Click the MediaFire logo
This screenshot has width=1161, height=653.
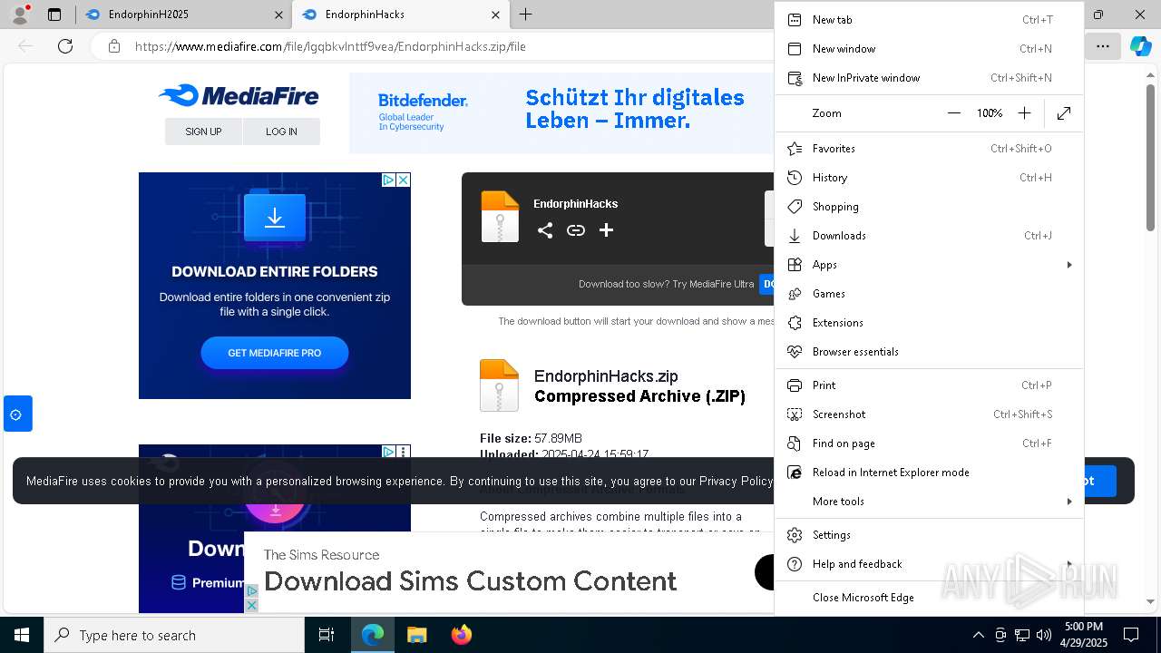tap(239, 95)
